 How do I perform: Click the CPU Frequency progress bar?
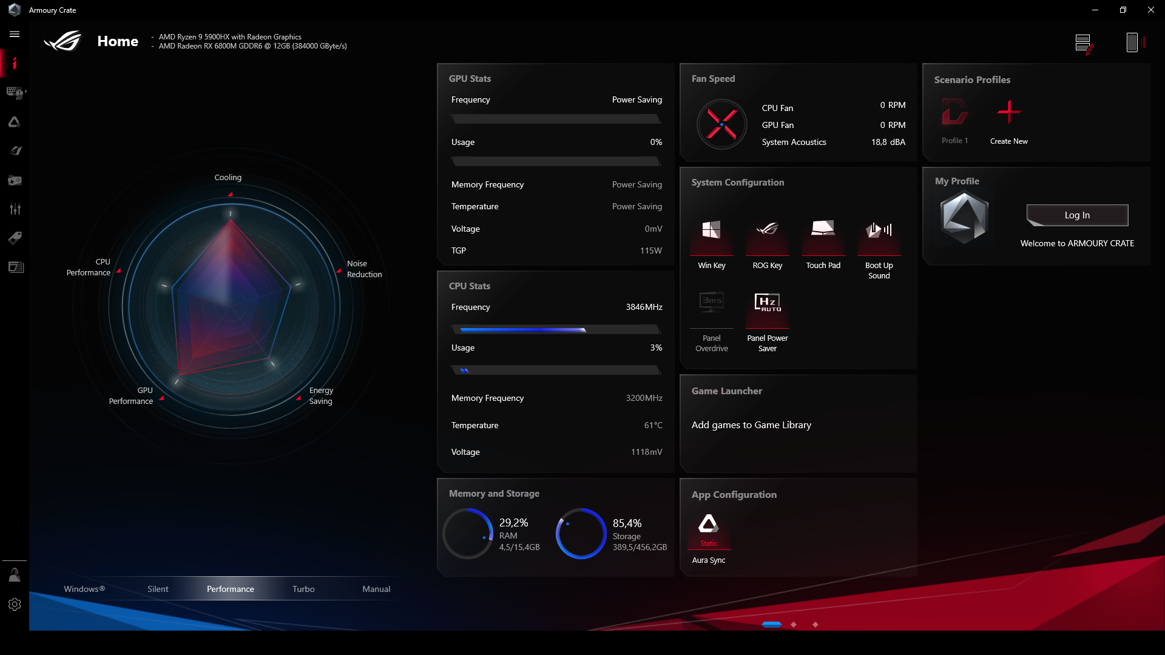[556, 330]
